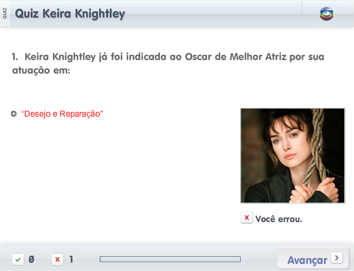The height and width of the screenshot is (271, 354).
Task: Click the words atuação em in question
Action: [x=41, y=70]
